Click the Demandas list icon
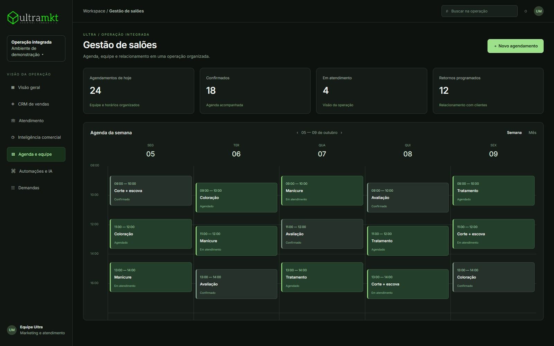554x346 pixels. click(13, 188)
